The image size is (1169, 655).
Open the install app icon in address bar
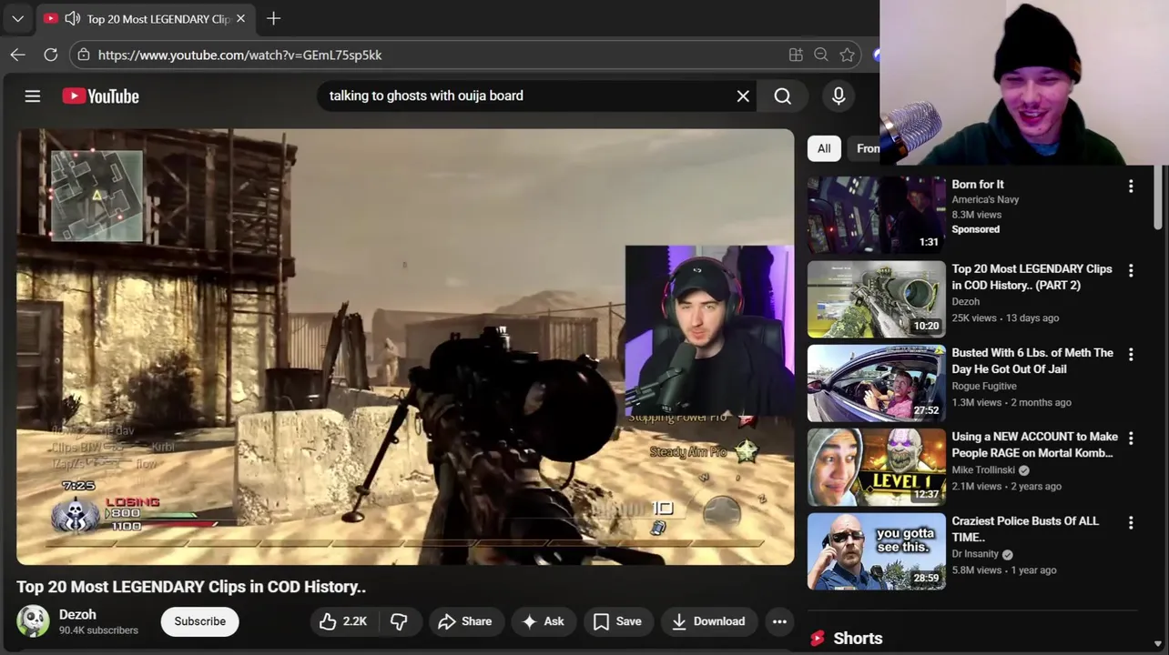(x=796, y=55)
